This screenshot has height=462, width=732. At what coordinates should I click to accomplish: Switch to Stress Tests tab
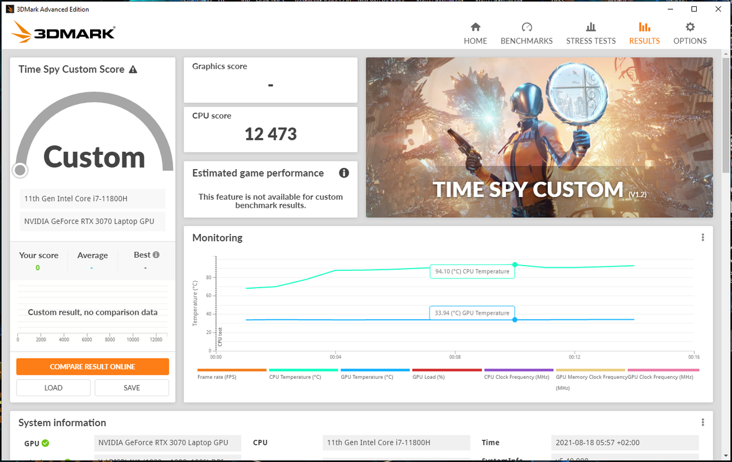tap(591, 33)
